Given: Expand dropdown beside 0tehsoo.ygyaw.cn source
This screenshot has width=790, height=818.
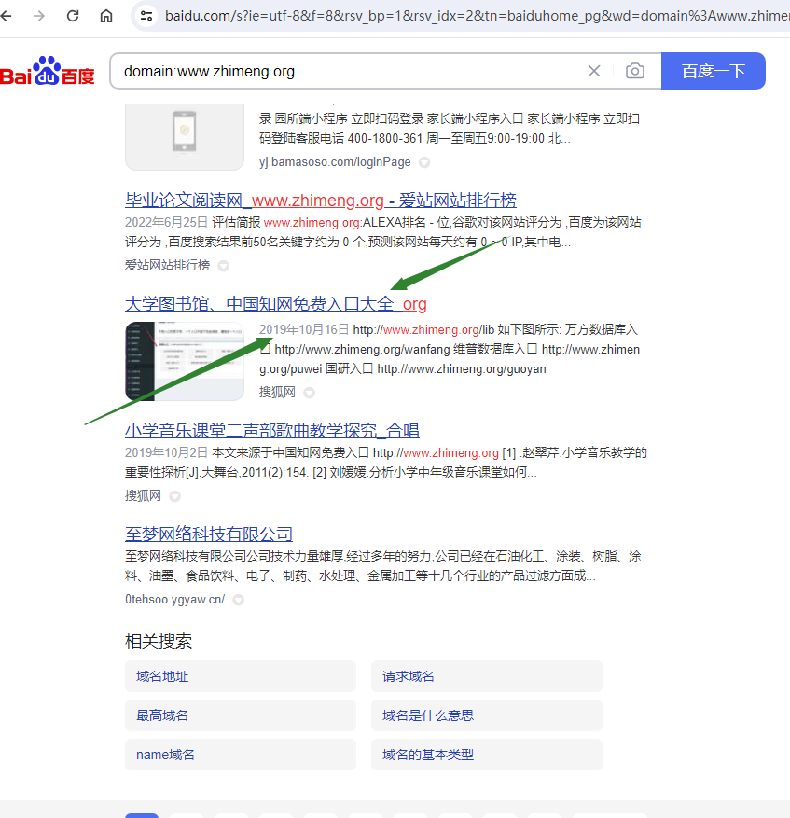Looking at the screenshot, I should pos(239,600).
